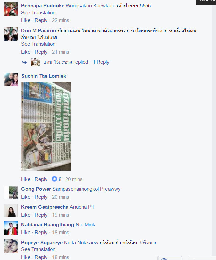Open Pennapa Pudnoke's profile picture

point(11,9)
